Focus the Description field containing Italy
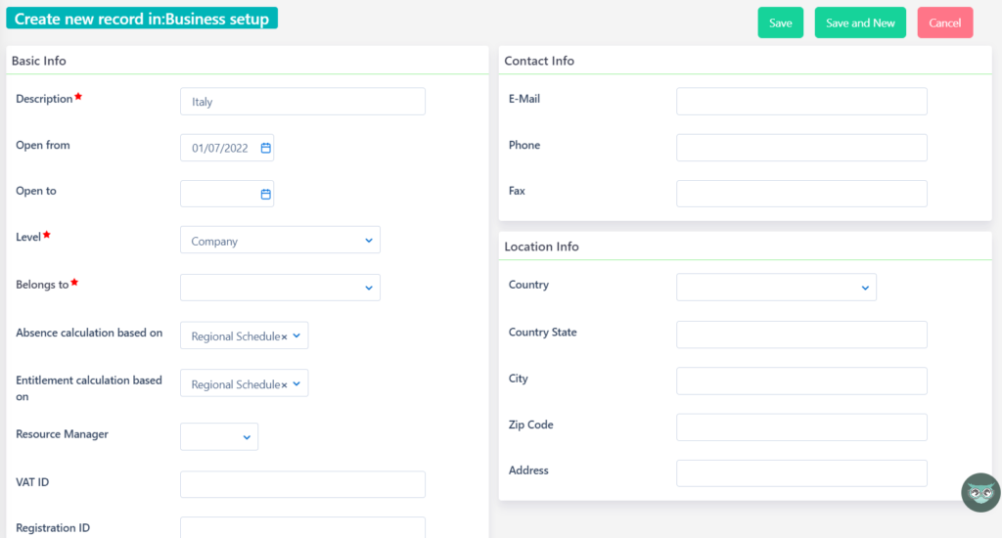1002x538 pixels. (303, 102)
